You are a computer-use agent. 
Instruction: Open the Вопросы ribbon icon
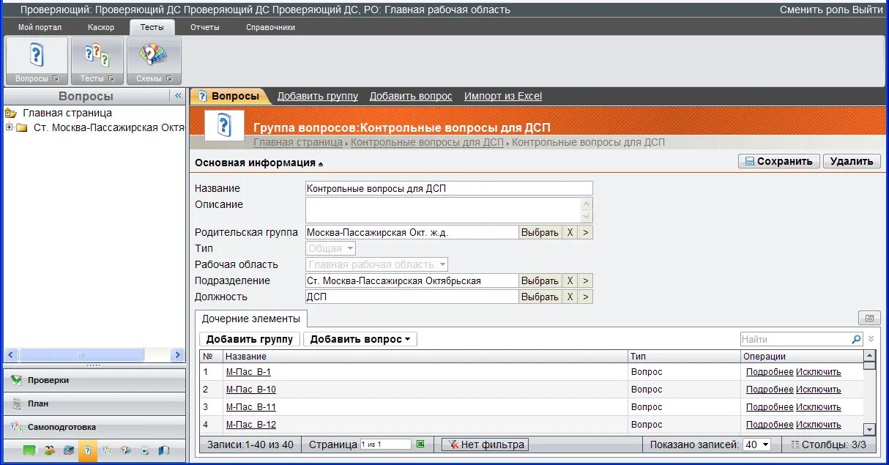click(x=37, y=61)
